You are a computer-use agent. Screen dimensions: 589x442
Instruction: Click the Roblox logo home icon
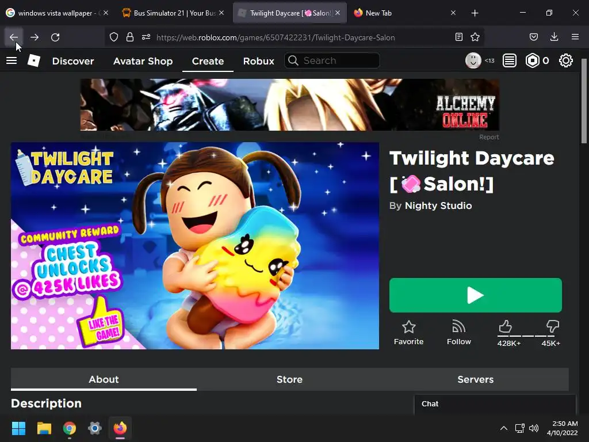click(34, 60)
